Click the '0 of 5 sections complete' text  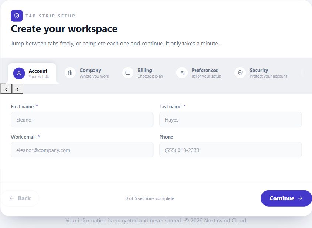coord(150,198)
